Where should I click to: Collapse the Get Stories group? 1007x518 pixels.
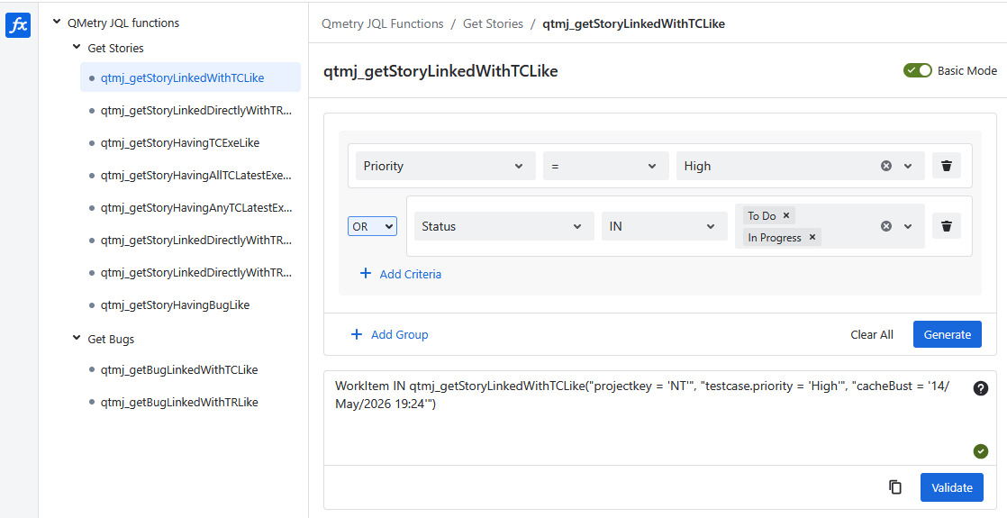[x=77, y=48]
